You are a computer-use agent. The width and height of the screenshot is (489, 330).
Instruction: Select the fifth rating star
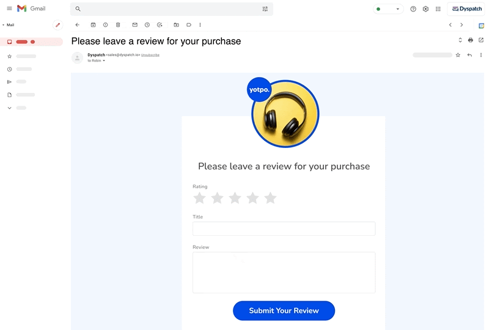pos(270,198)
